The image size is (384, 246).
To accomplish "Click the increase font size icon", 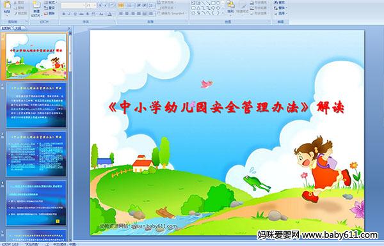I will tap(100, 5).
